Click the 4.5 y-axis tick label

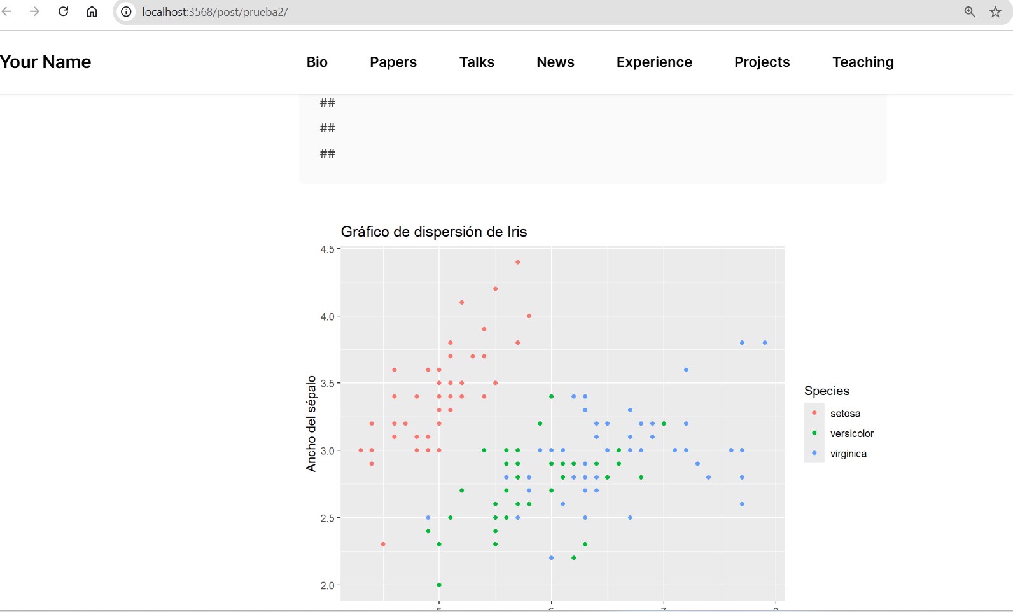pyautogui.click(x=327, y=249)
